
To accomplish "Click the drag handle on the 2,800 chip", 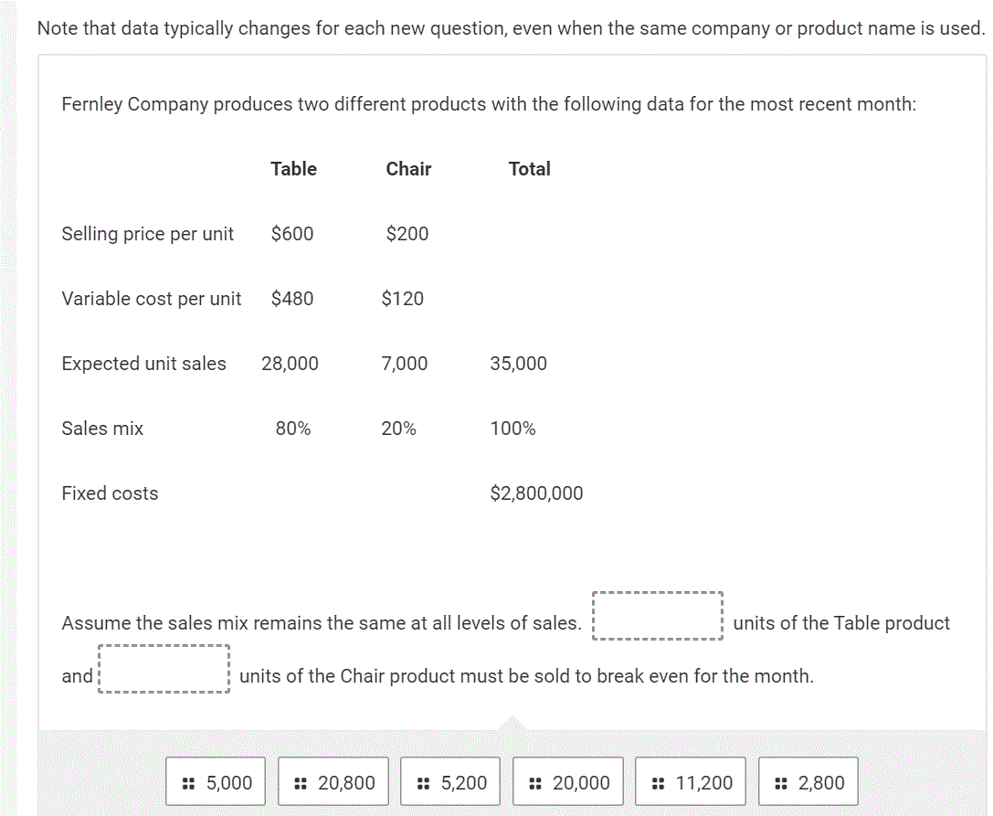I will 780,782.
